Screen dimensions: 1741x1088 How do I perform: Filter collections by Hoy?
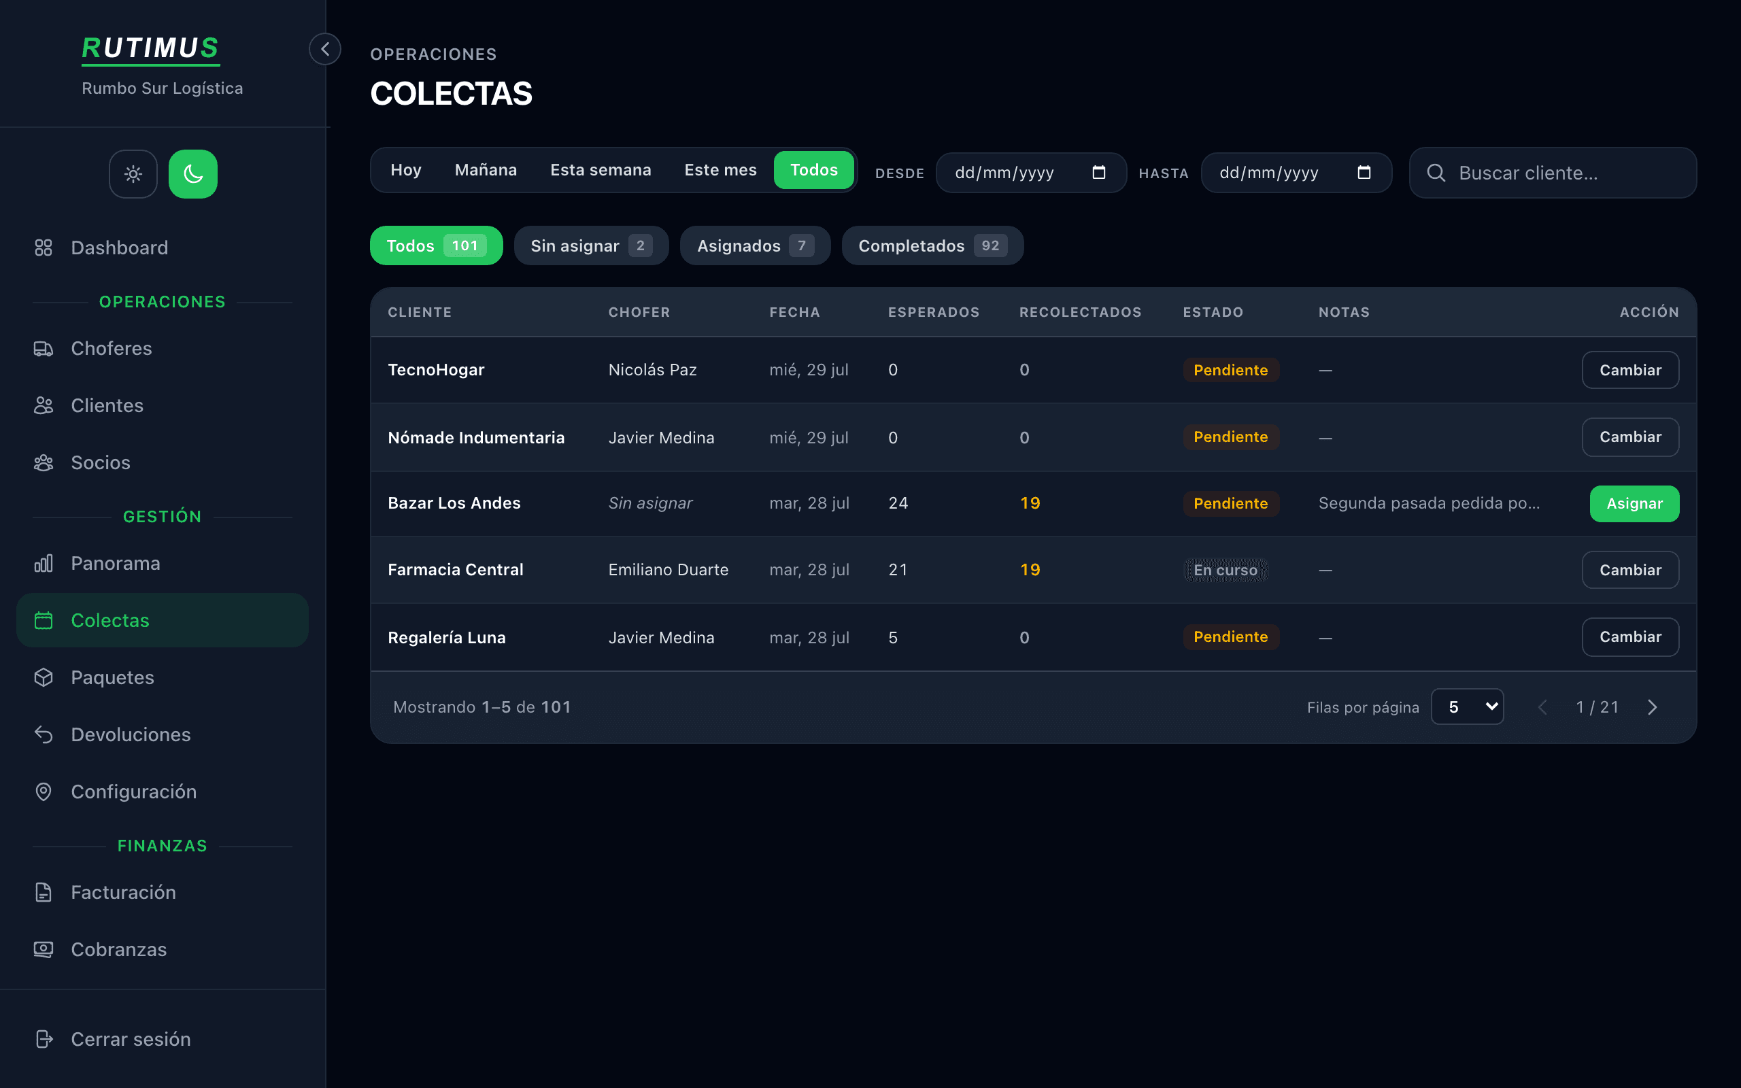(406, 170)
